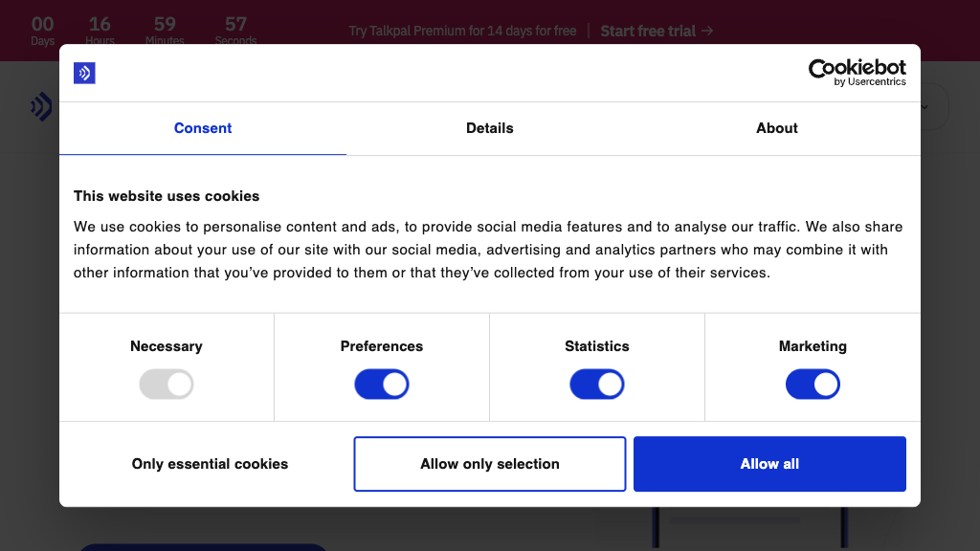Screen dimensions: 980x551
Task: Choose Allow only selection
Action: (x=489, y=463)
